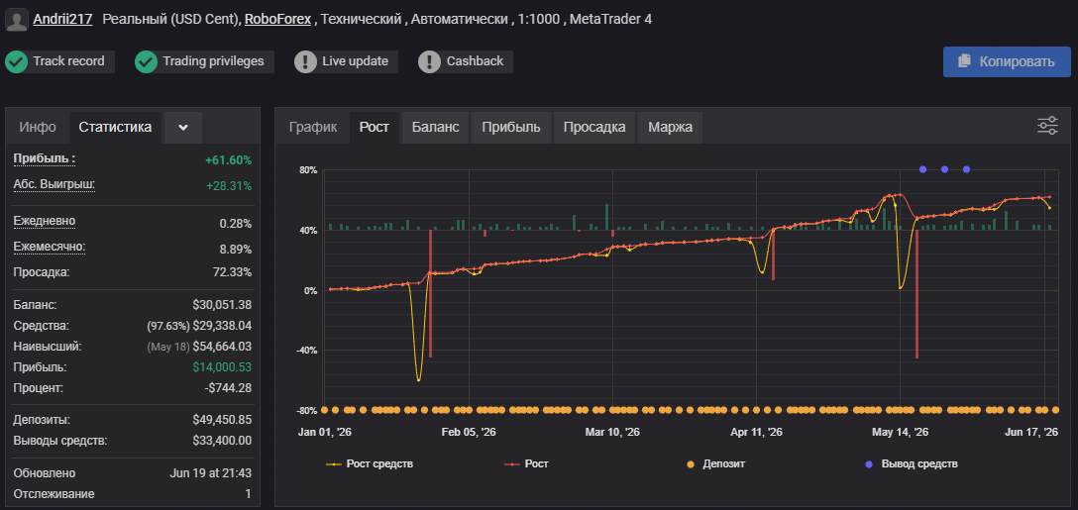Click the 8.89% monthly value
The width and height of the screenshot is (1078, 510).
tap(236, 249)
